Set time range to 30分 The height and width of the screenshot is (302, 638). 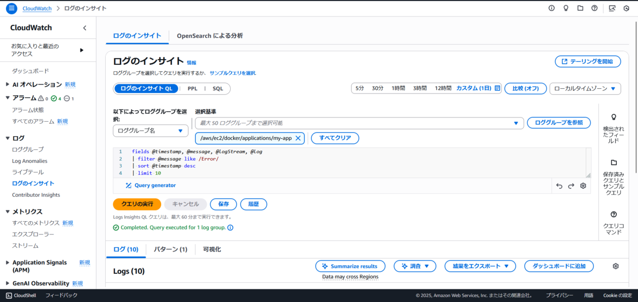(377, 88)
